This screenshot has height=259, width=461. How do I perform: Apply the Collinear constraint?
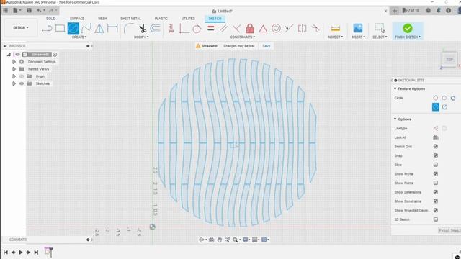tap(289, 29)
